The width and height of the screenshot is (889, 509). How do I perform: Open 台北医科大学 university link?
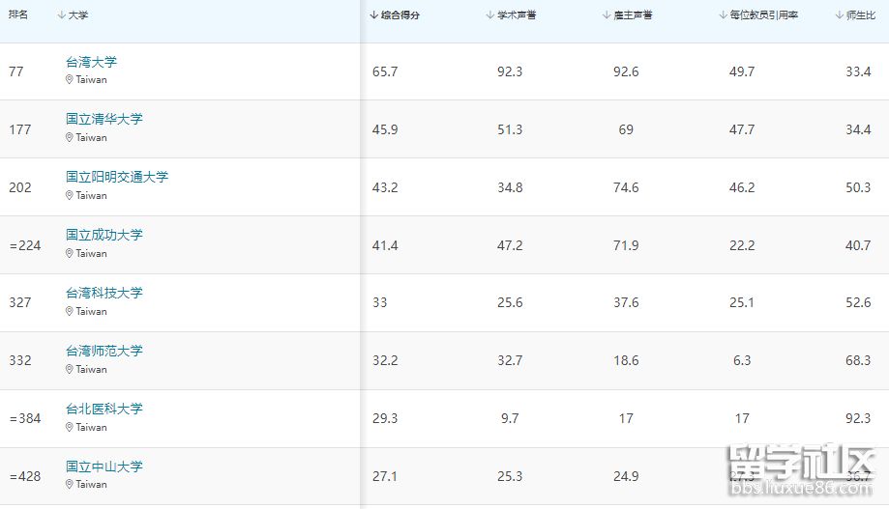[104, 409]
